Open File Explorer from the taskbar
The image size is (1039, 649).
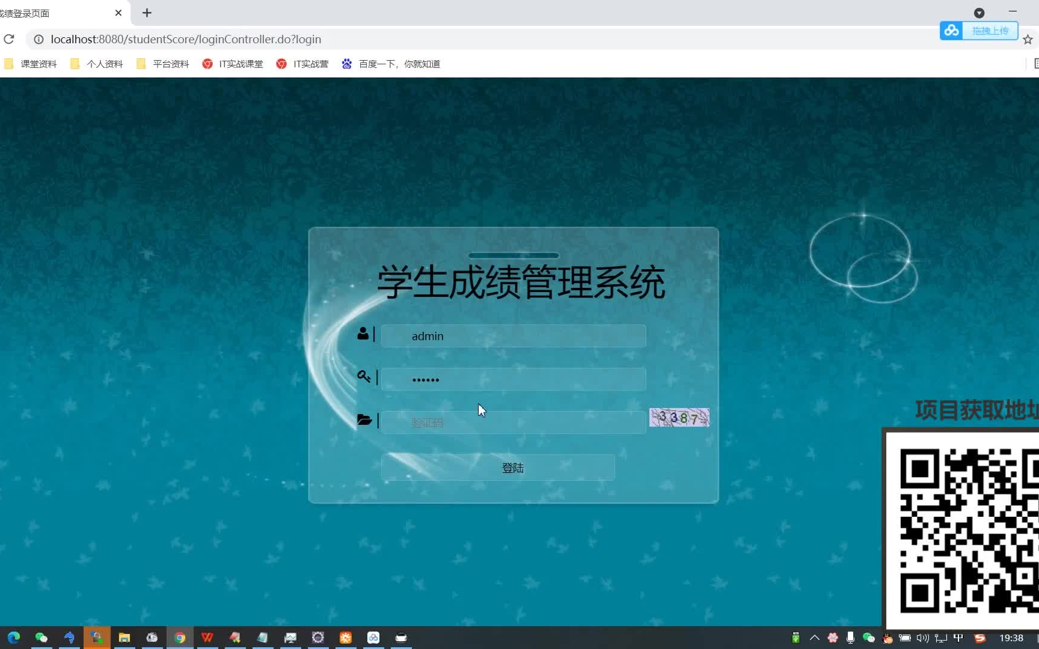click(124, 638)
